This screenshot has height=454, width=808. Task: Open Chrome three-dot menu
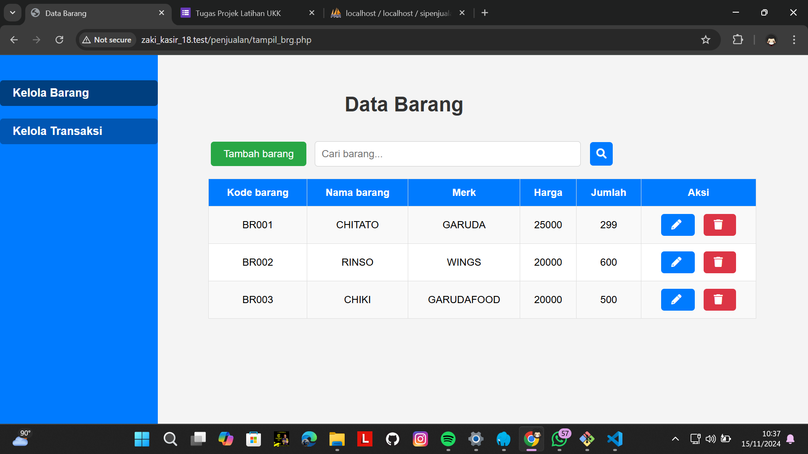tap(794, 40)
